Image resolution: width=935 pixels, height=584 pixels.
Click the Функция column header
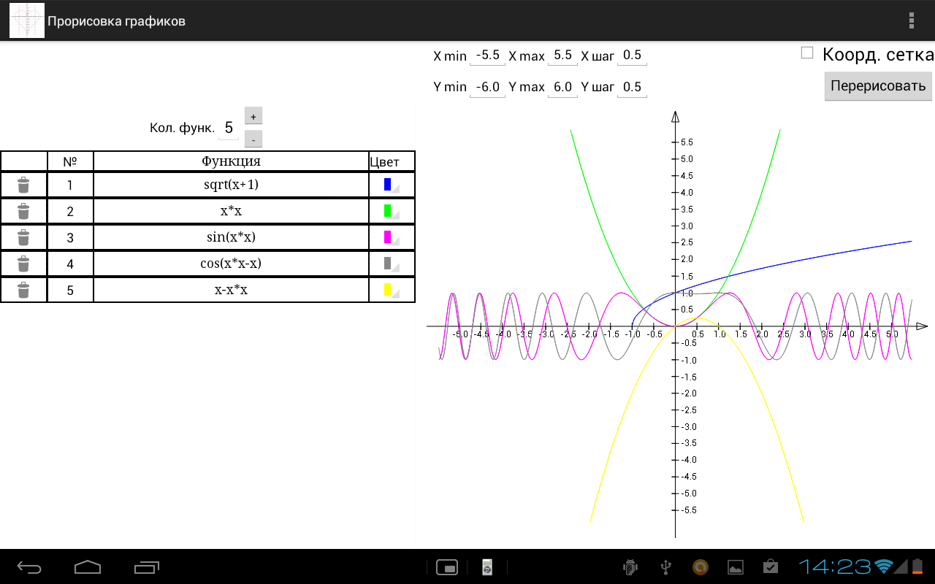[x=231, y=161]
